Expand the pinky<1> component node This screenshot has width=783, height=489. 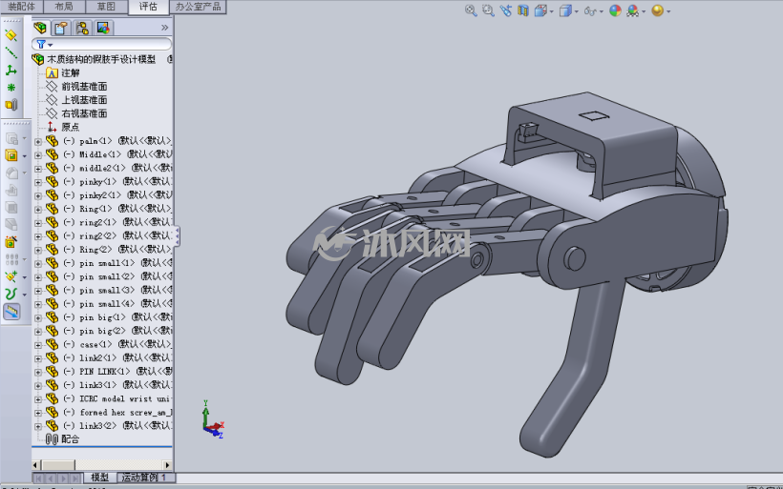(38, 182)
